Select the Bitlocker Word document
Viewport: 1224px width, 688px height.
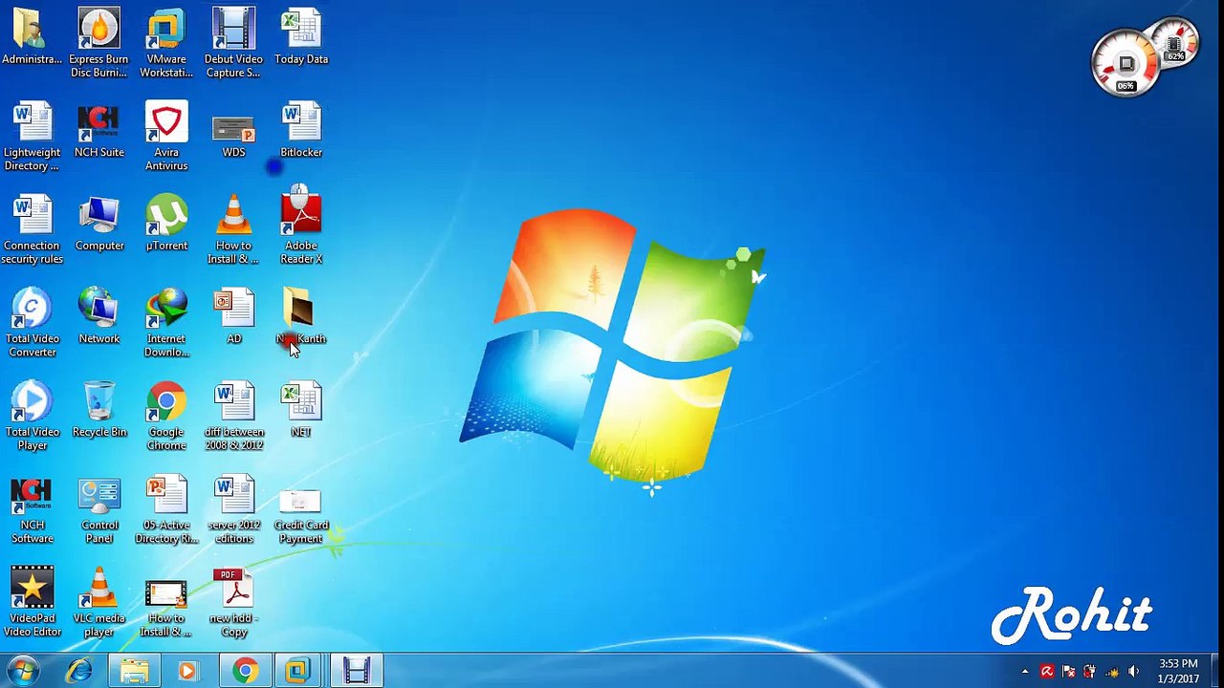point(301,131)
